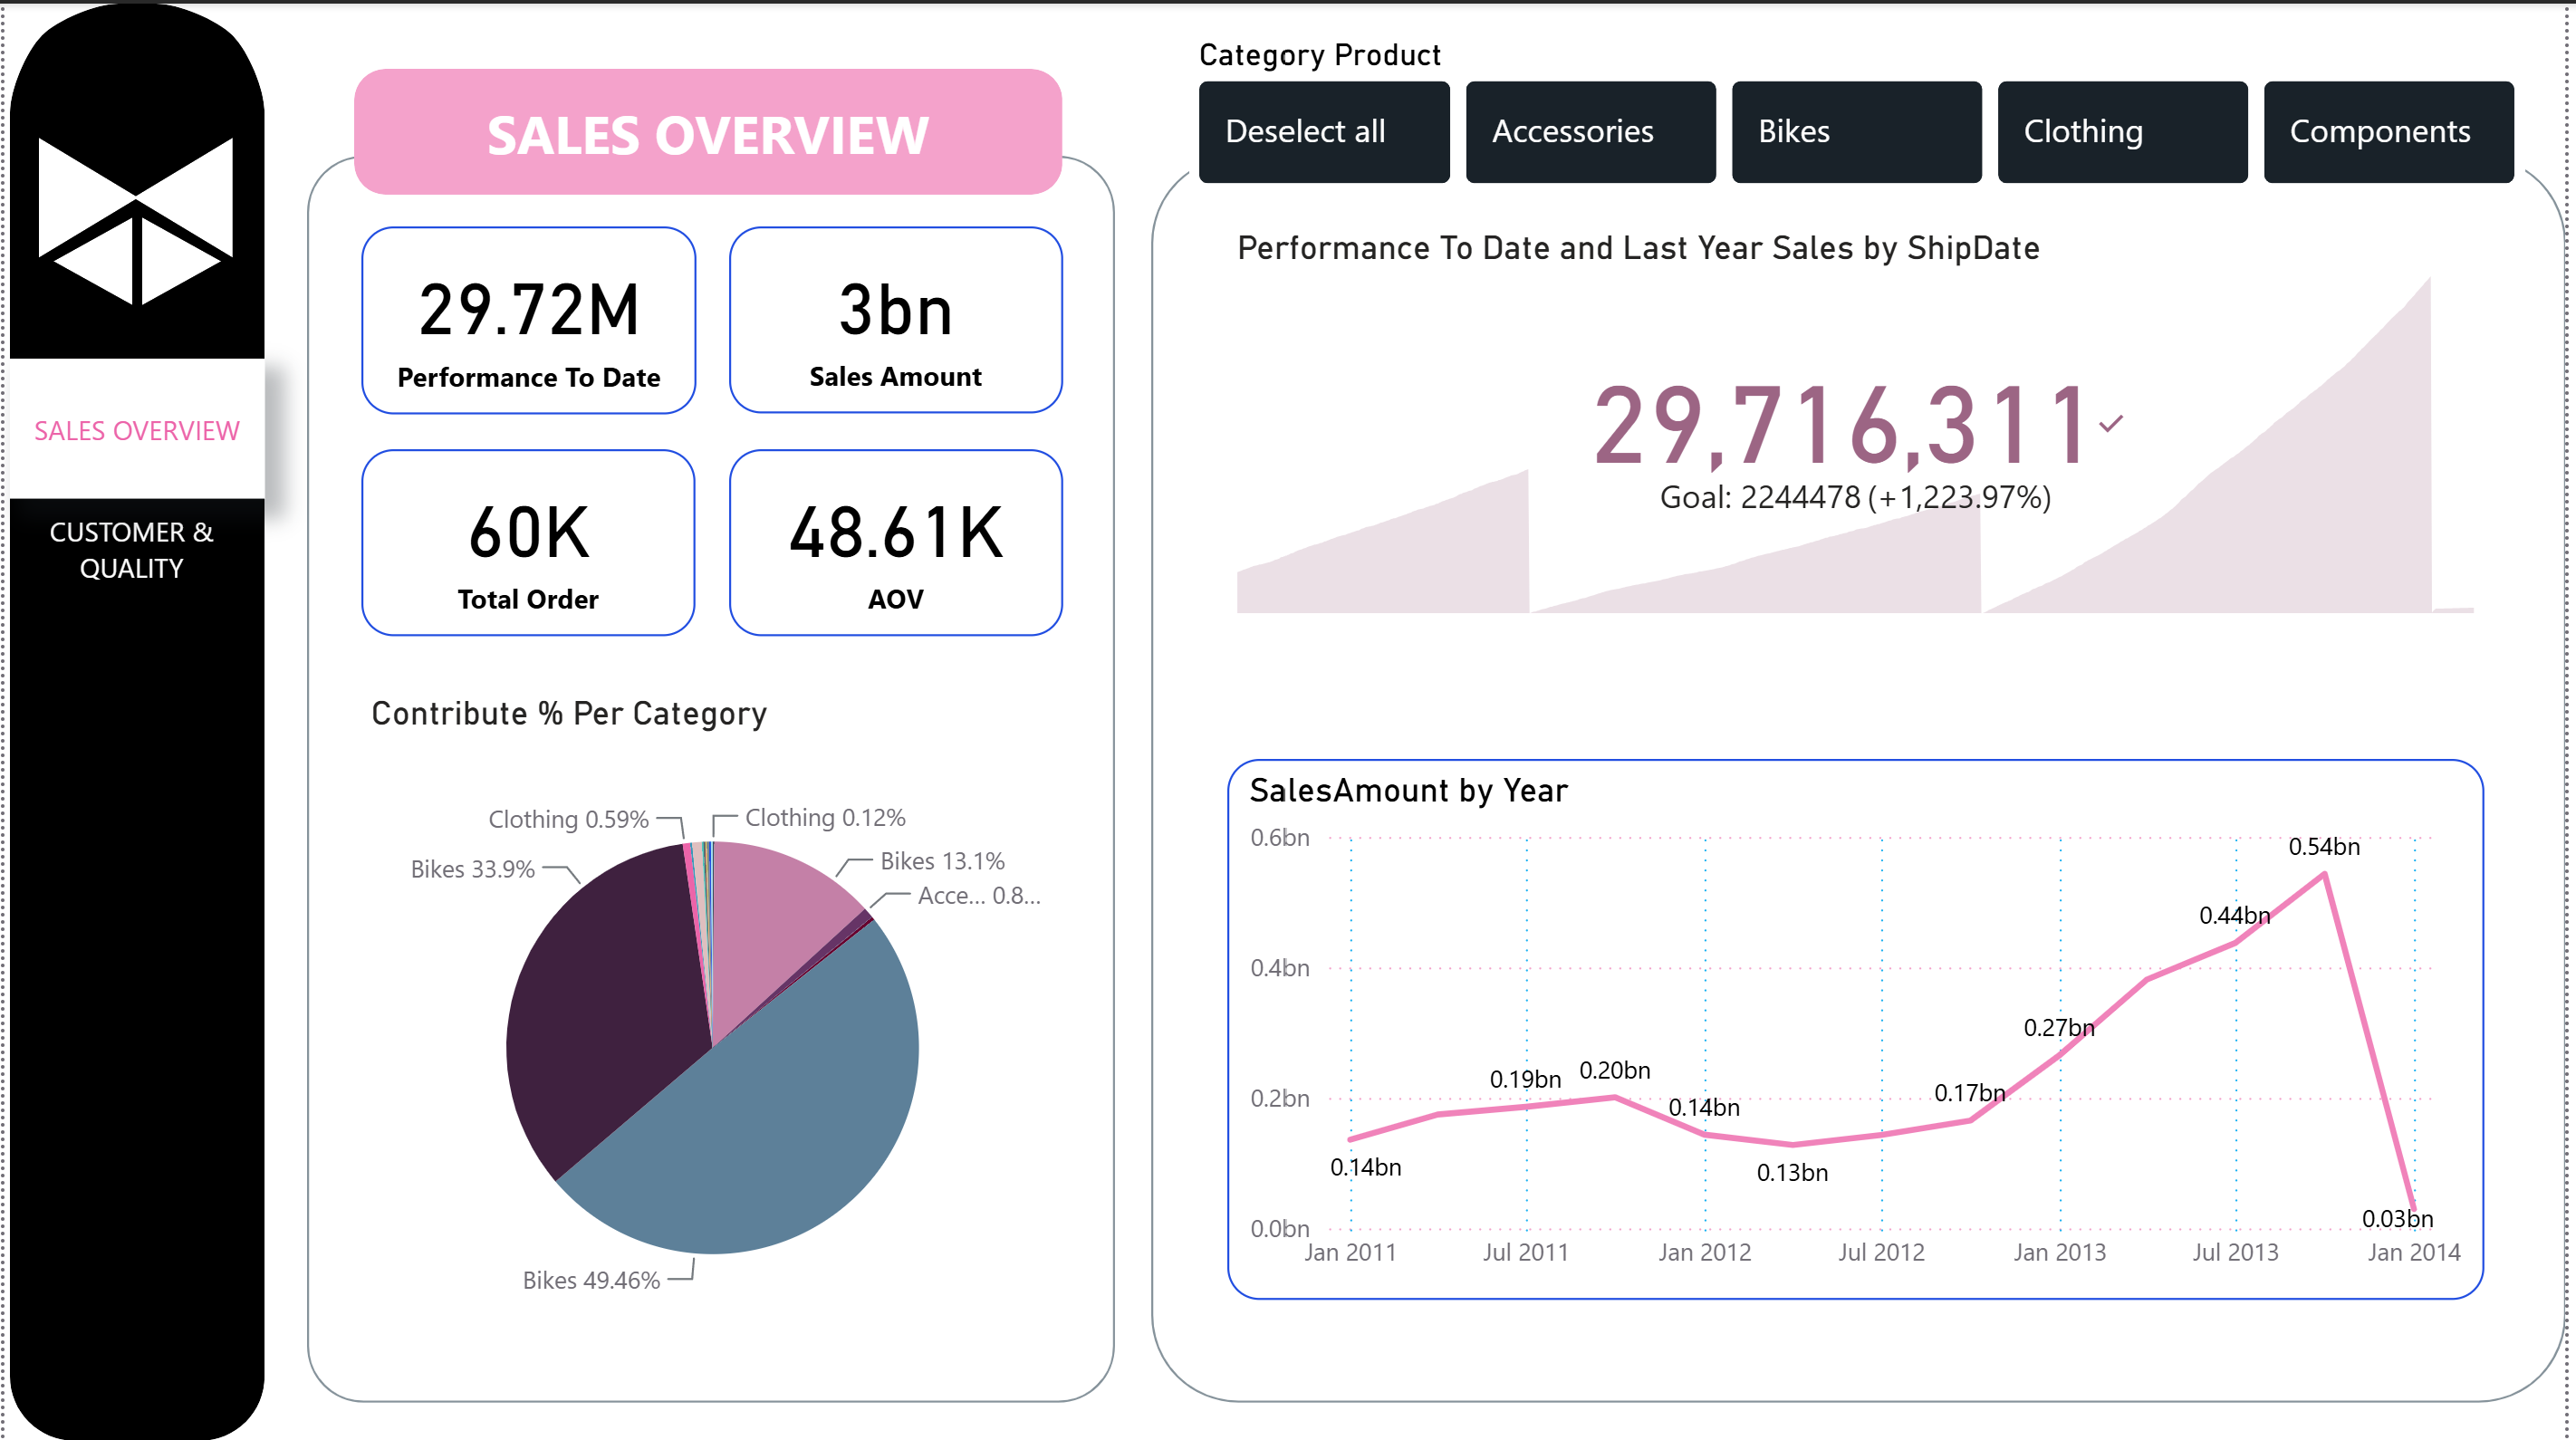Click the SALES OVERVIEW pink title banner

click(707, 132)
